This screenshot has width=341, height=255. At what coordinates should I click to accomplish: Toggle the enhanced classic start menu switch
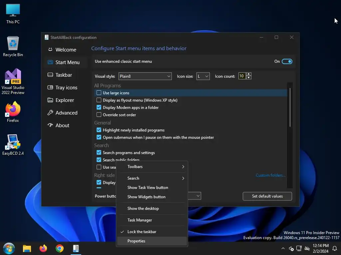287,61
